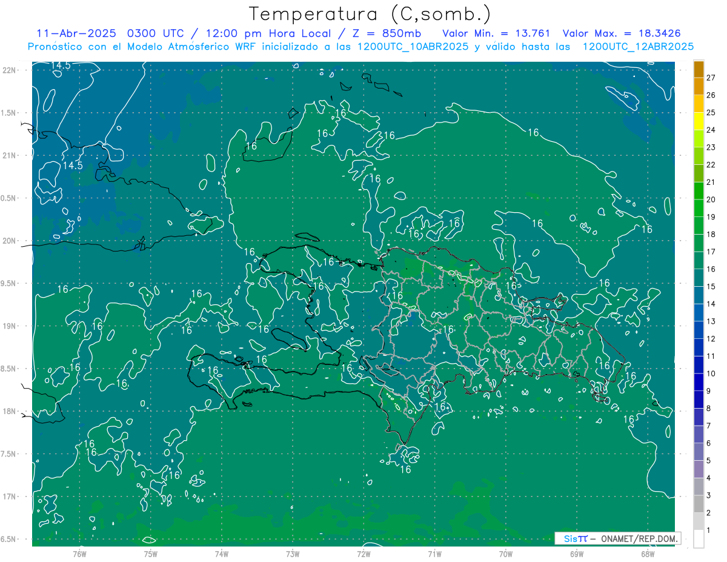This screenshot has width=727, height=562.
Task: Click the "18N" latitude axis label
Action: click(x=10, y=411)
